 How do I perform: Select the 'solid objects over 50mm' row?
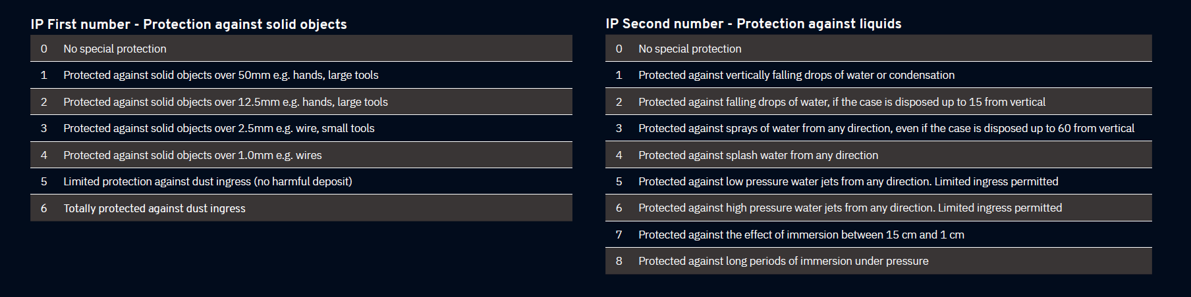click(x=221, y=75)
